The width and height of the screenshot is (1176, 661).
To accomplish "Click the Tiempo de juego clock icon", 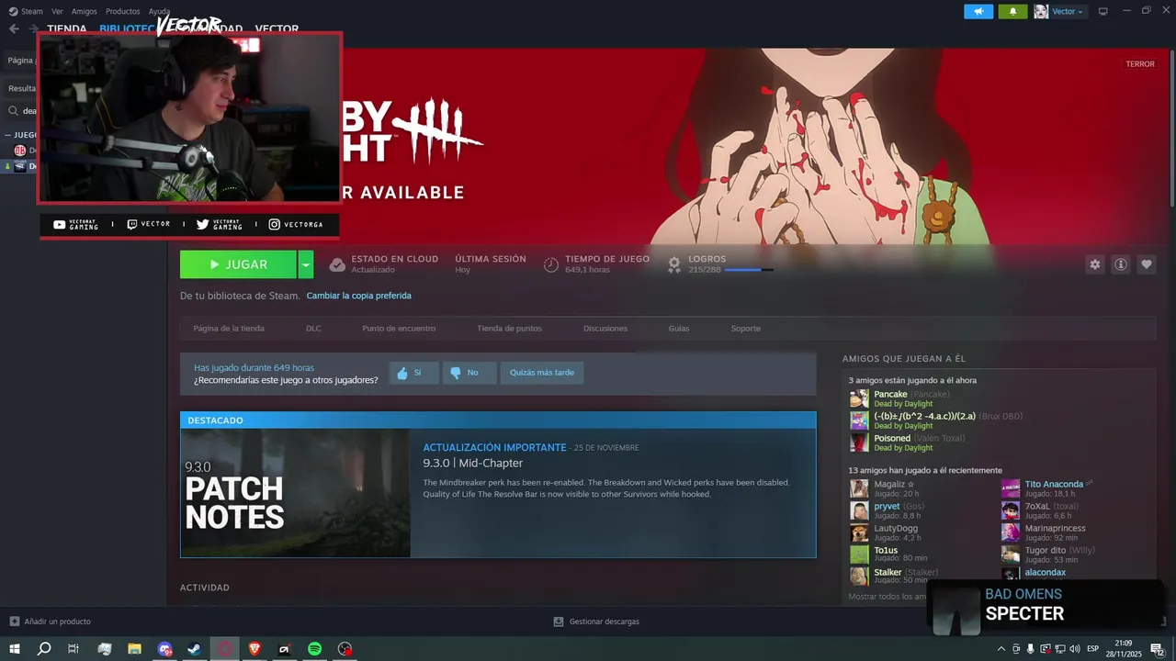I will [x=551, y=264].
